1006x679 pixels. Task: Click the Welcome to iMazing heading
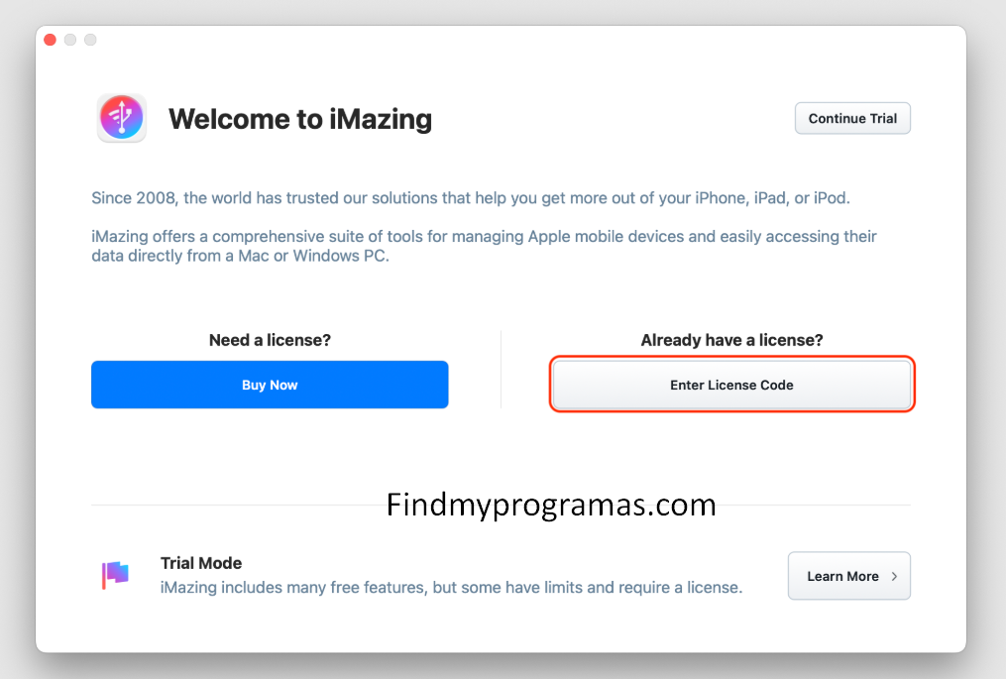(x=300, y=119)
